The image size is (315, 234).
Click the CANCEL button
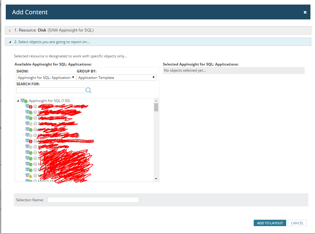tap(297, 223)
